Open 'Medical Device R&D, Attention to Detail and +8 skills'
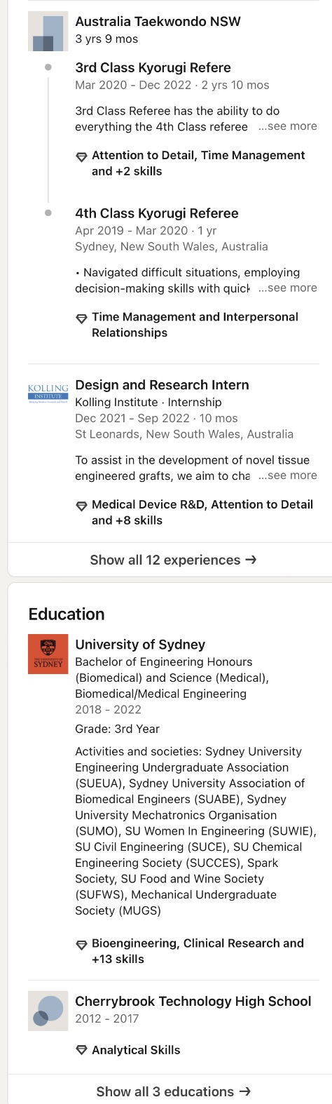This screenshot has height=1104, width=332. (x=202, y=512)
